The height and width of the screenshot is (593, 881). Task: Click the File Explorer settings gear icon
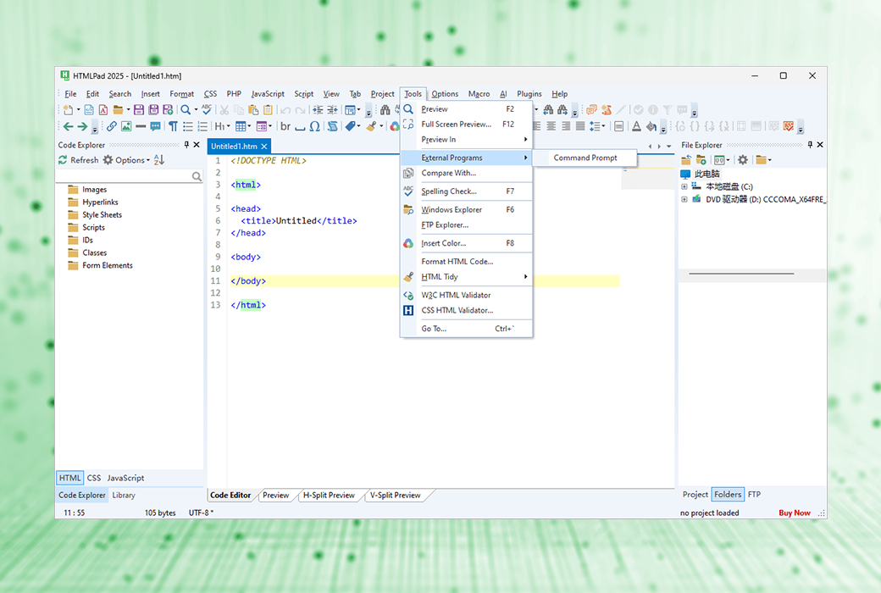pos(743,160)
